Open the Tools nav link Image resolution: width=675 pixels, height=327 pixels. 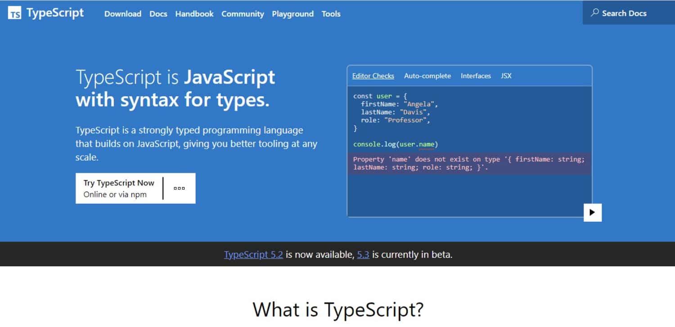(331, 14)
